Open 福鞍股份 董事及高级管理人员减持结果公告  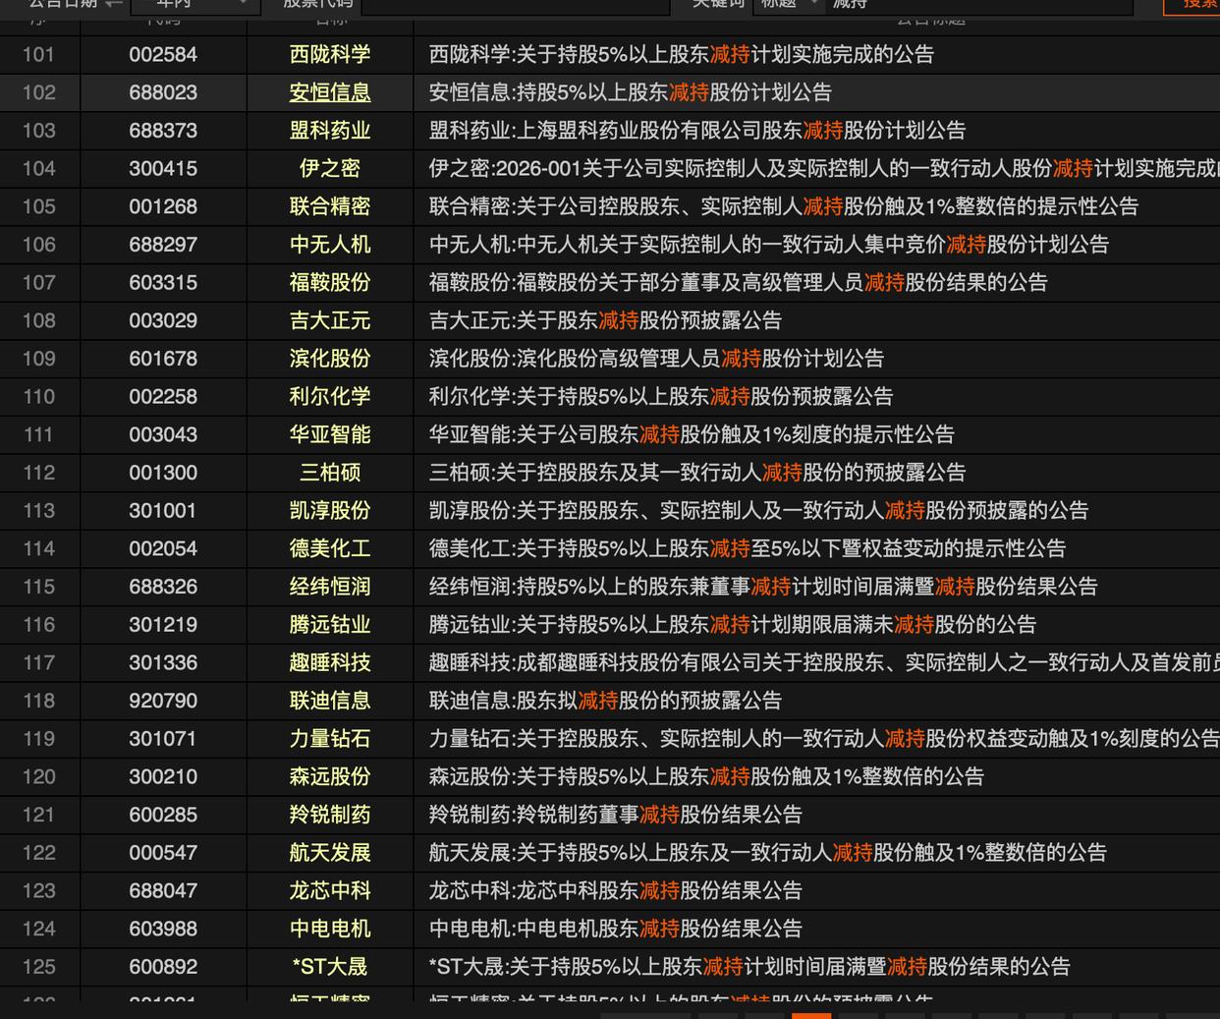pos(738,283)
